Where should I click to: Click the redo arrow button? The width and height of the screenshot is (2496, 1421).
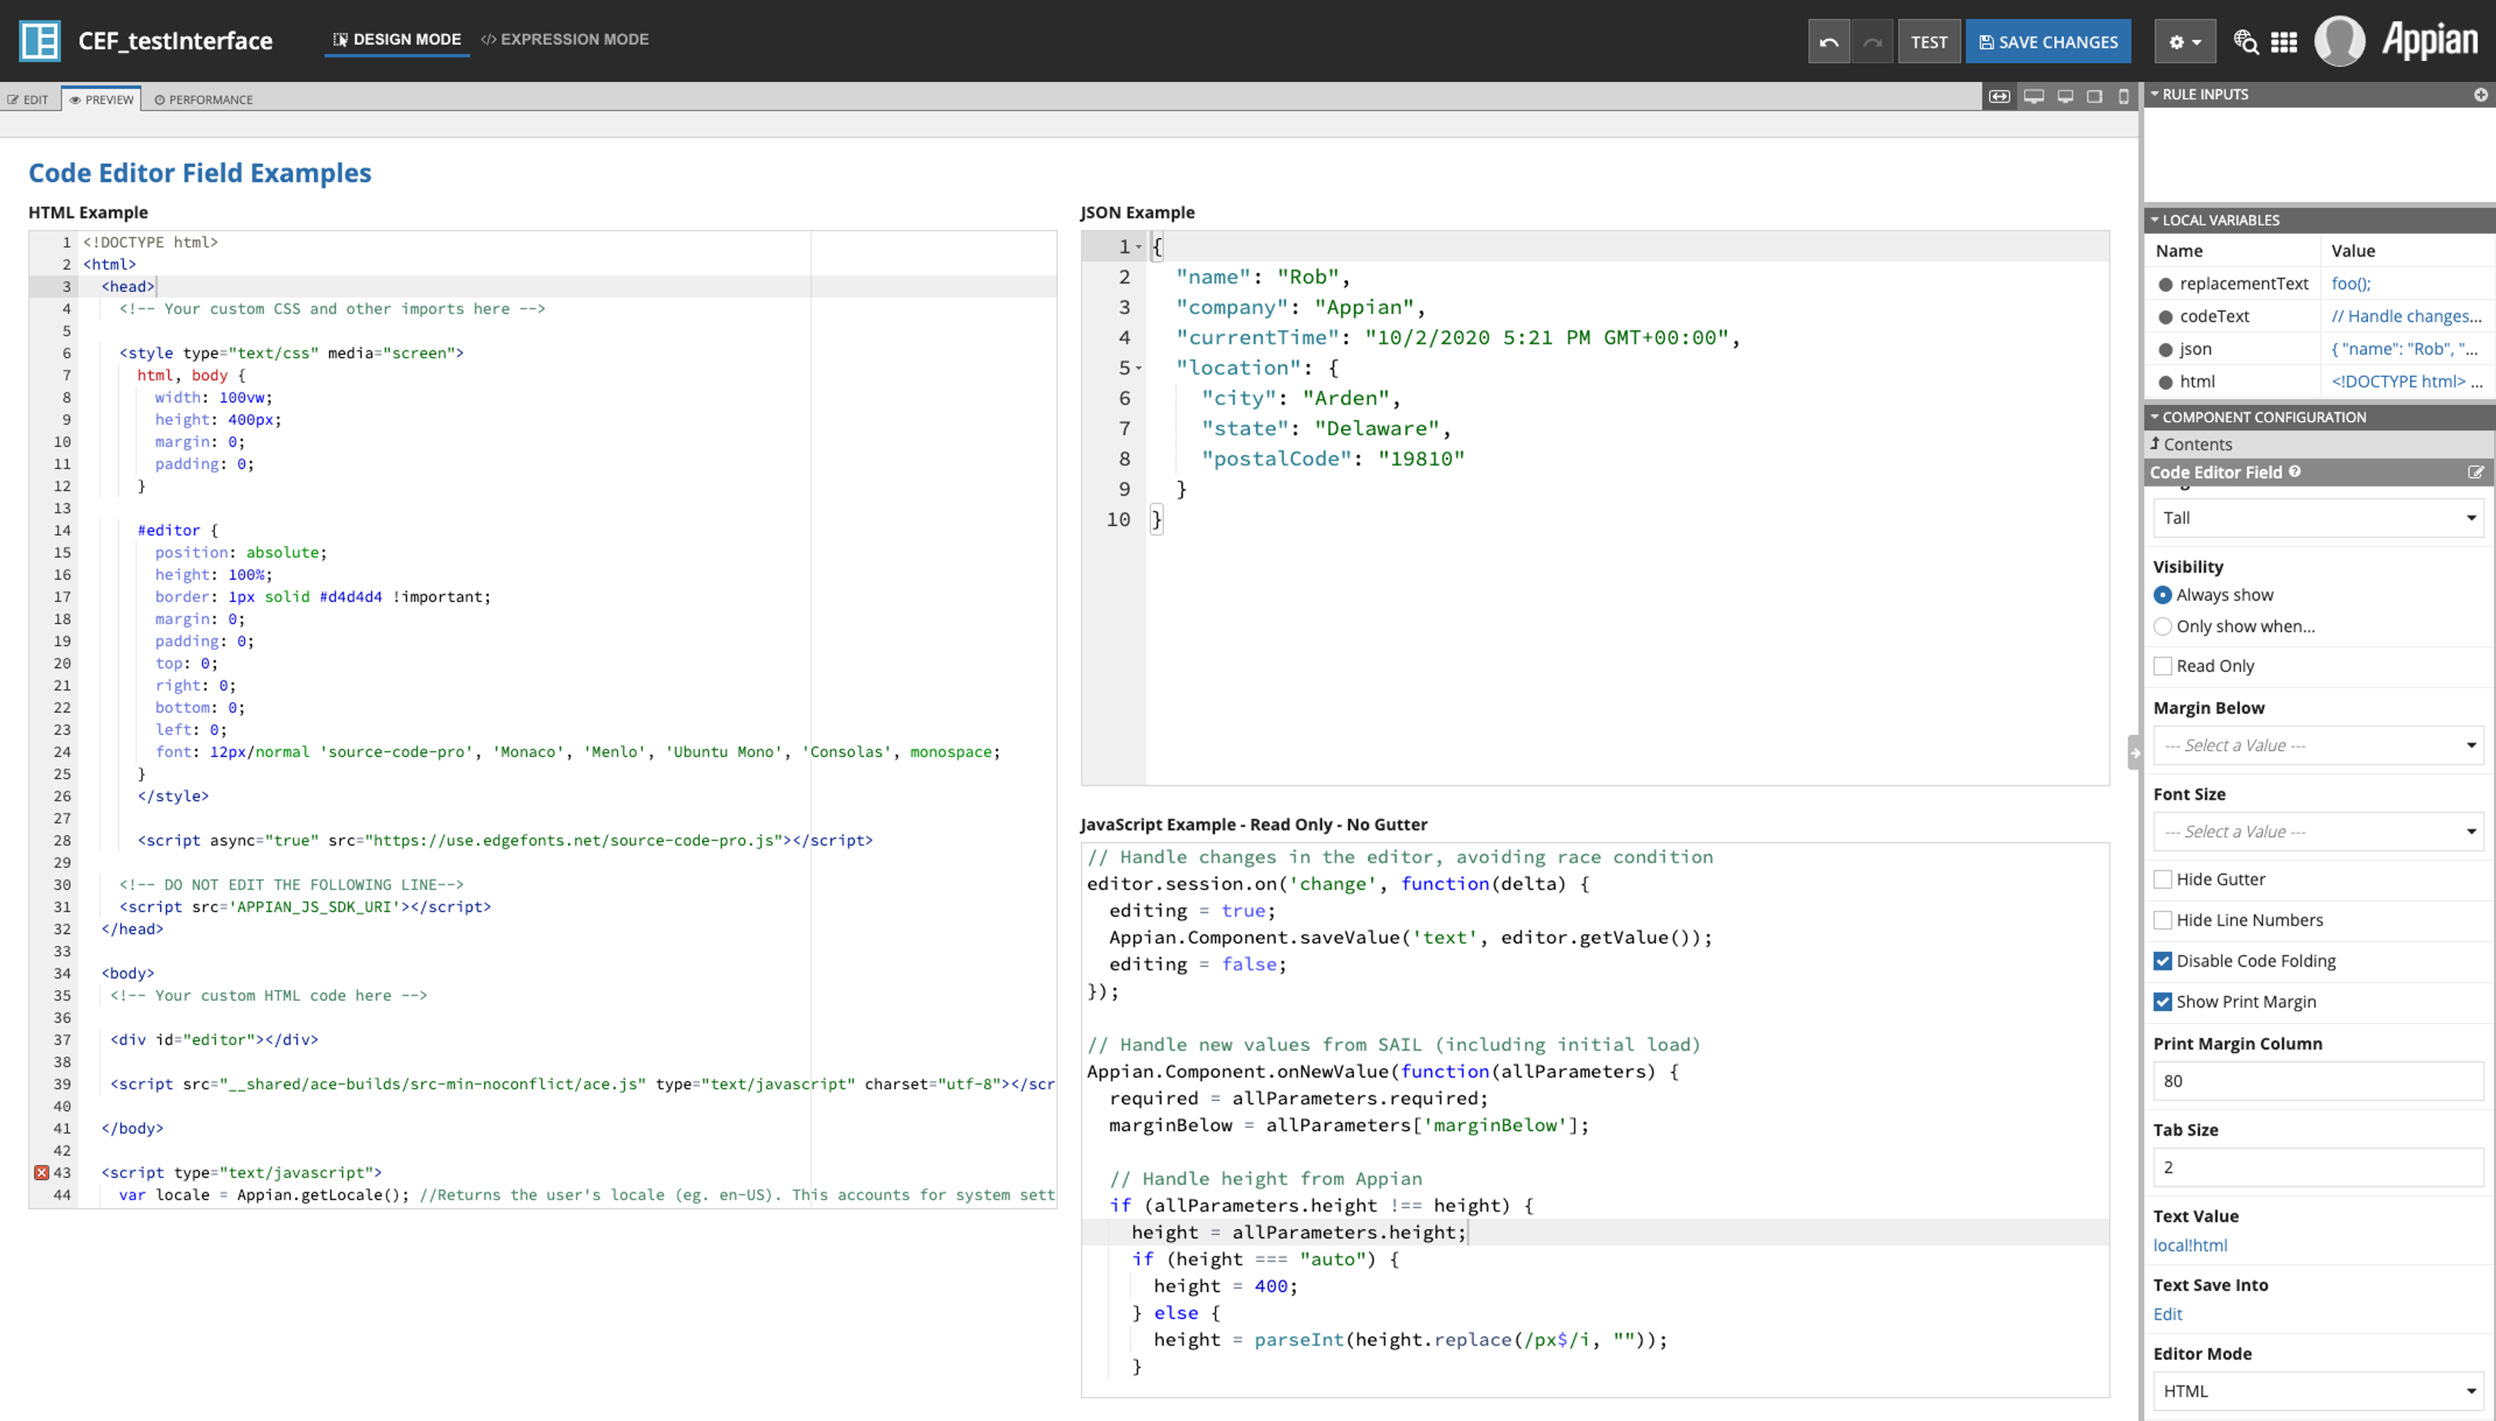pyautogui.click(x=1871, y=42)
